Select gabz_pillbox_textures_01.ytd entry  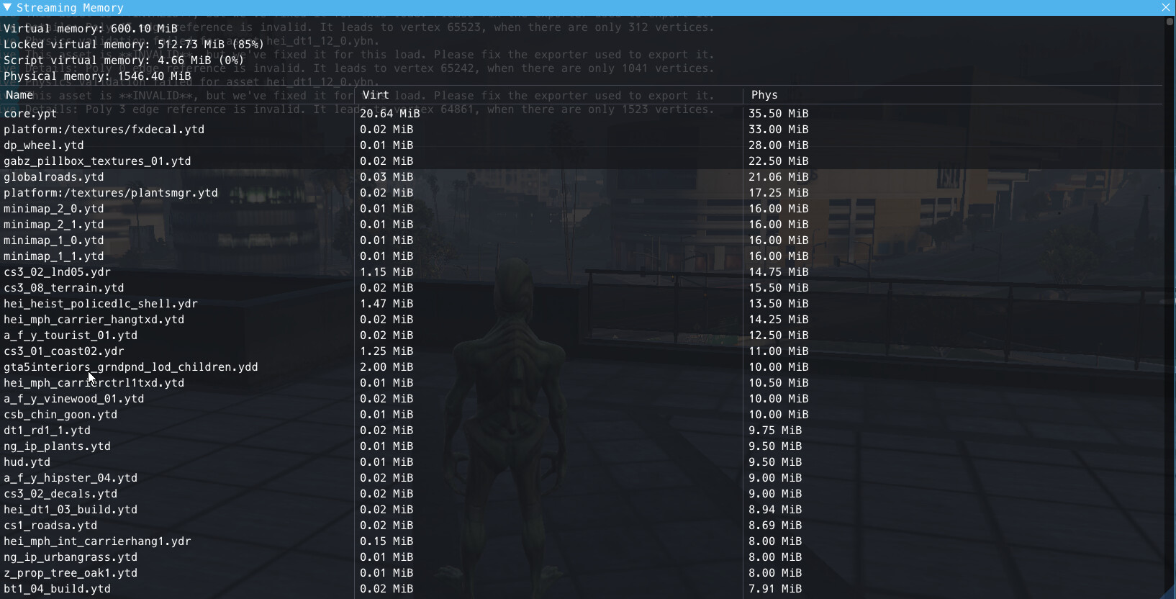[x=97, y=161]
